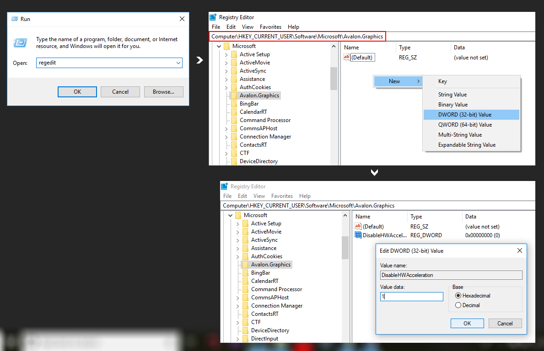Choose Key from the New submenu

pyautogui.click(x=472, y=81)
